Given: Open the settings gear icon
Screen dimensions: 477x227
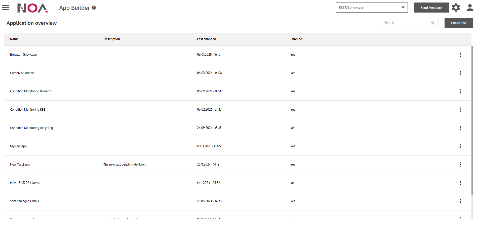Looking at the screenshot, I should (456, 8).
